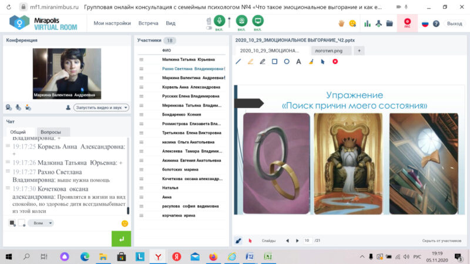Go to the next slide
Image resolution: width=470 pixels, height=264 pixels.
297,241
